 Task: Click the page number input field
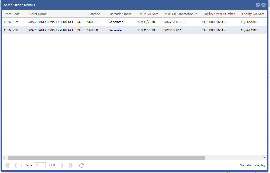[x=40, y=165]
